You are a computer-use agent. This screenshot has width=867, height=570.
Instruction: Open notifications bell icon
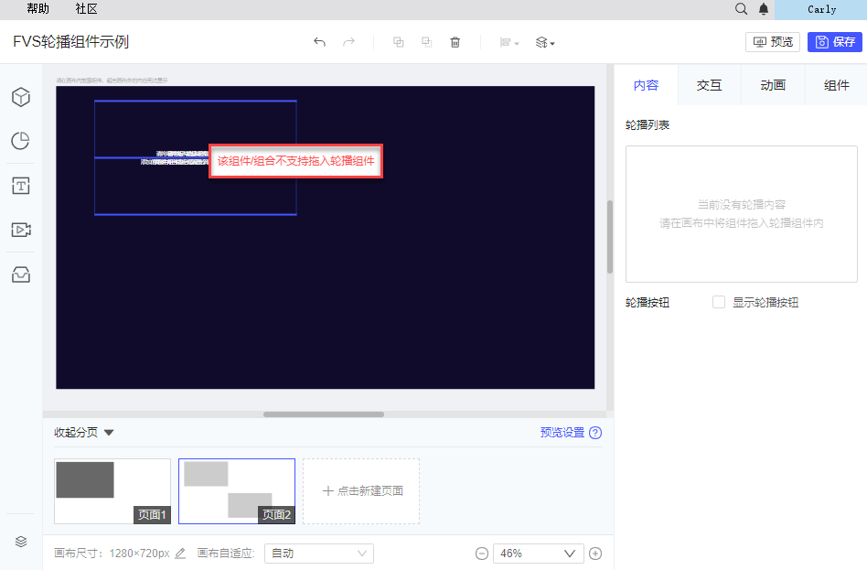pyautogui.click(x=764, y=9)
